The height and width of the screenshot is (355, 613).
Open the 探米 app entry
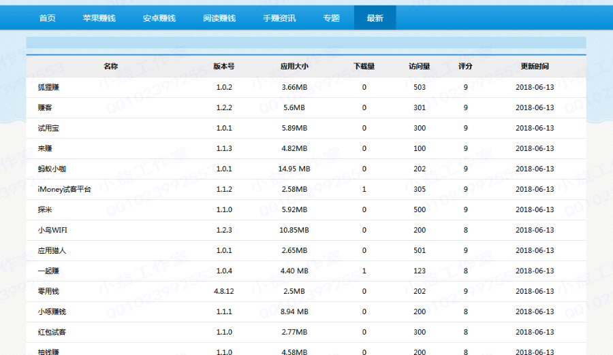tap(45, 209)
